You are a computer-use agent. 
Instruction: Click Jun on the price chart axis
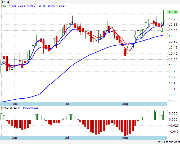point(14,104)
